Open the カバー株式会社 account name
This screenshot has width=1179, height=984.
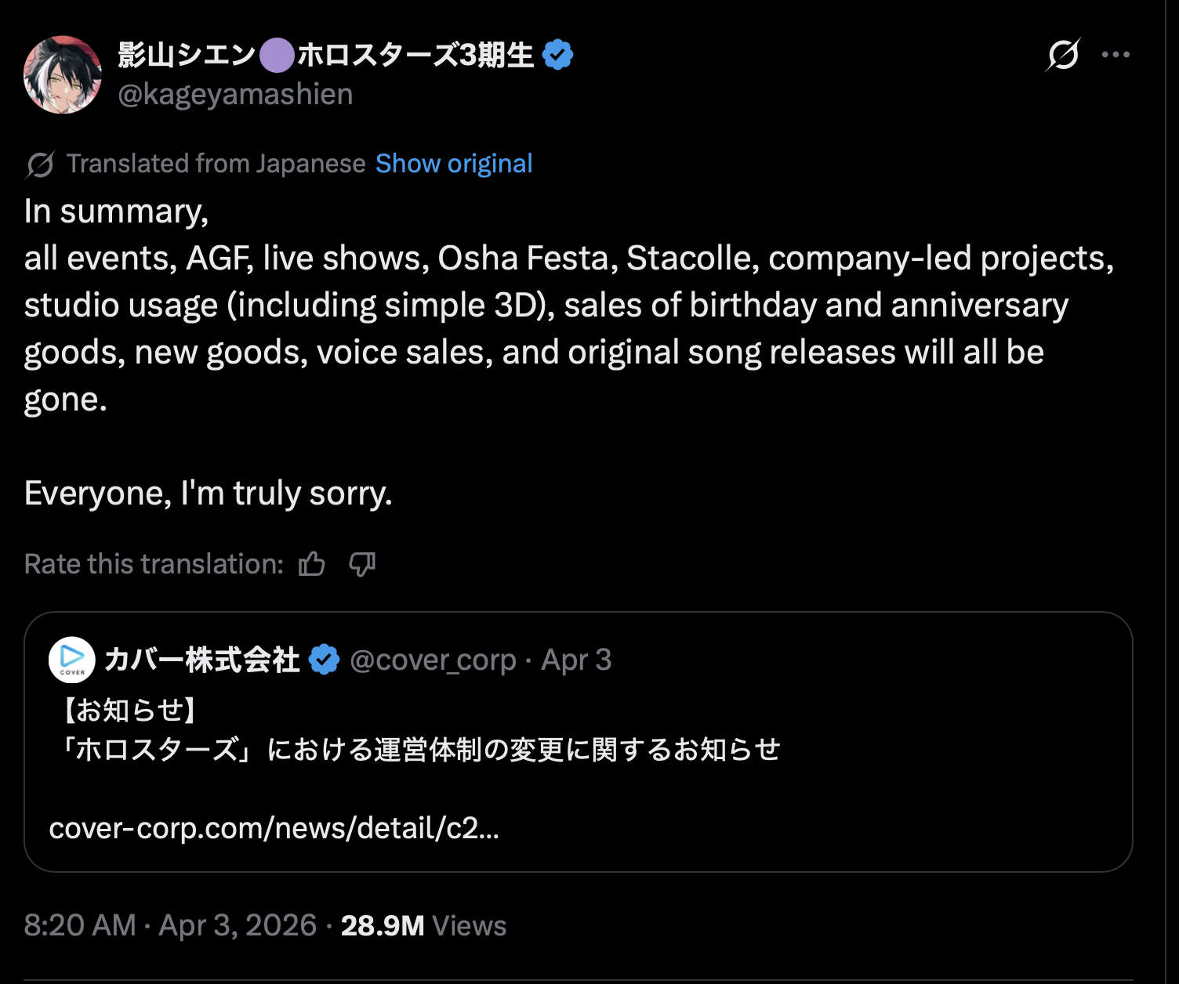(201, 660)
